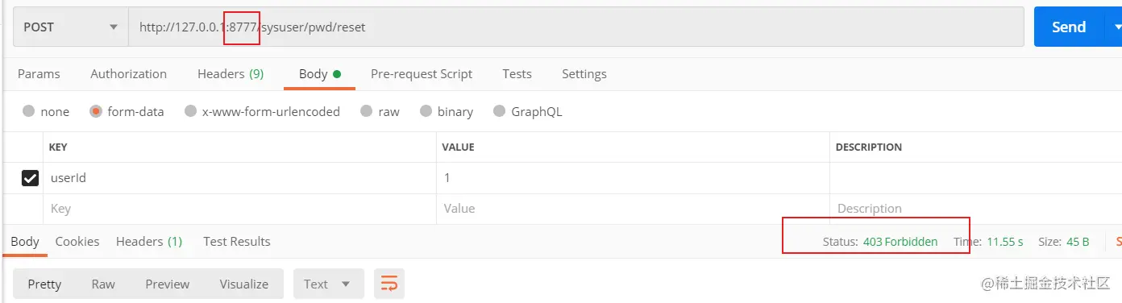Choose the GraphQL body type
Image resolution: width=1122 pixels, height=303 pixels.
(527, 111)
